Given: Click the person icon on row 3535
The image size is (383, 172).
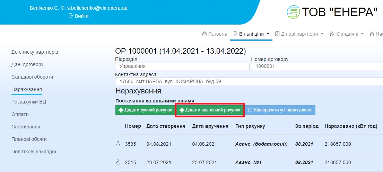Looking at the screenshot, I should (x=117, y=144).
